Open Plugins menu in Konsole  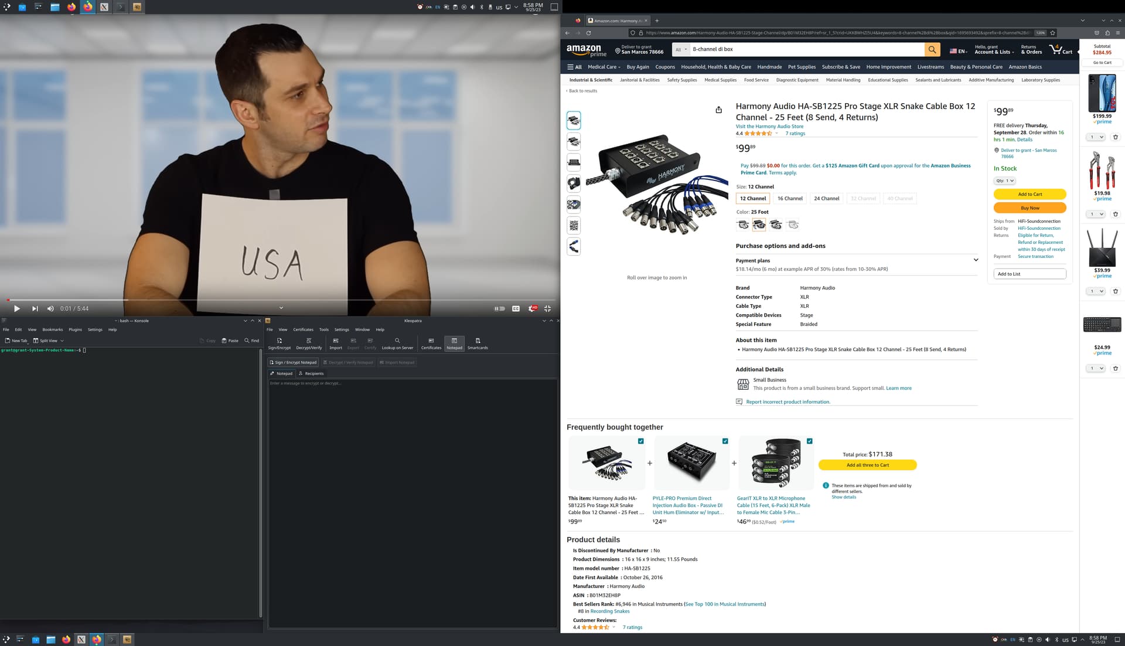(75, 329)
